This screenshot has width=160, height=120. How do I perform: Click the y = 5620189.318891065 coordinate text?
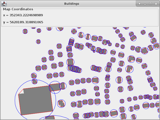[23, 22]
